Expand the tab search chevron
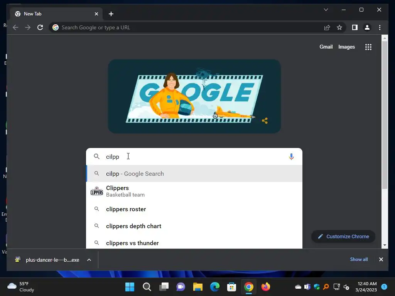Viewport: 395px width, 296px height. click(x=326, y=10)
